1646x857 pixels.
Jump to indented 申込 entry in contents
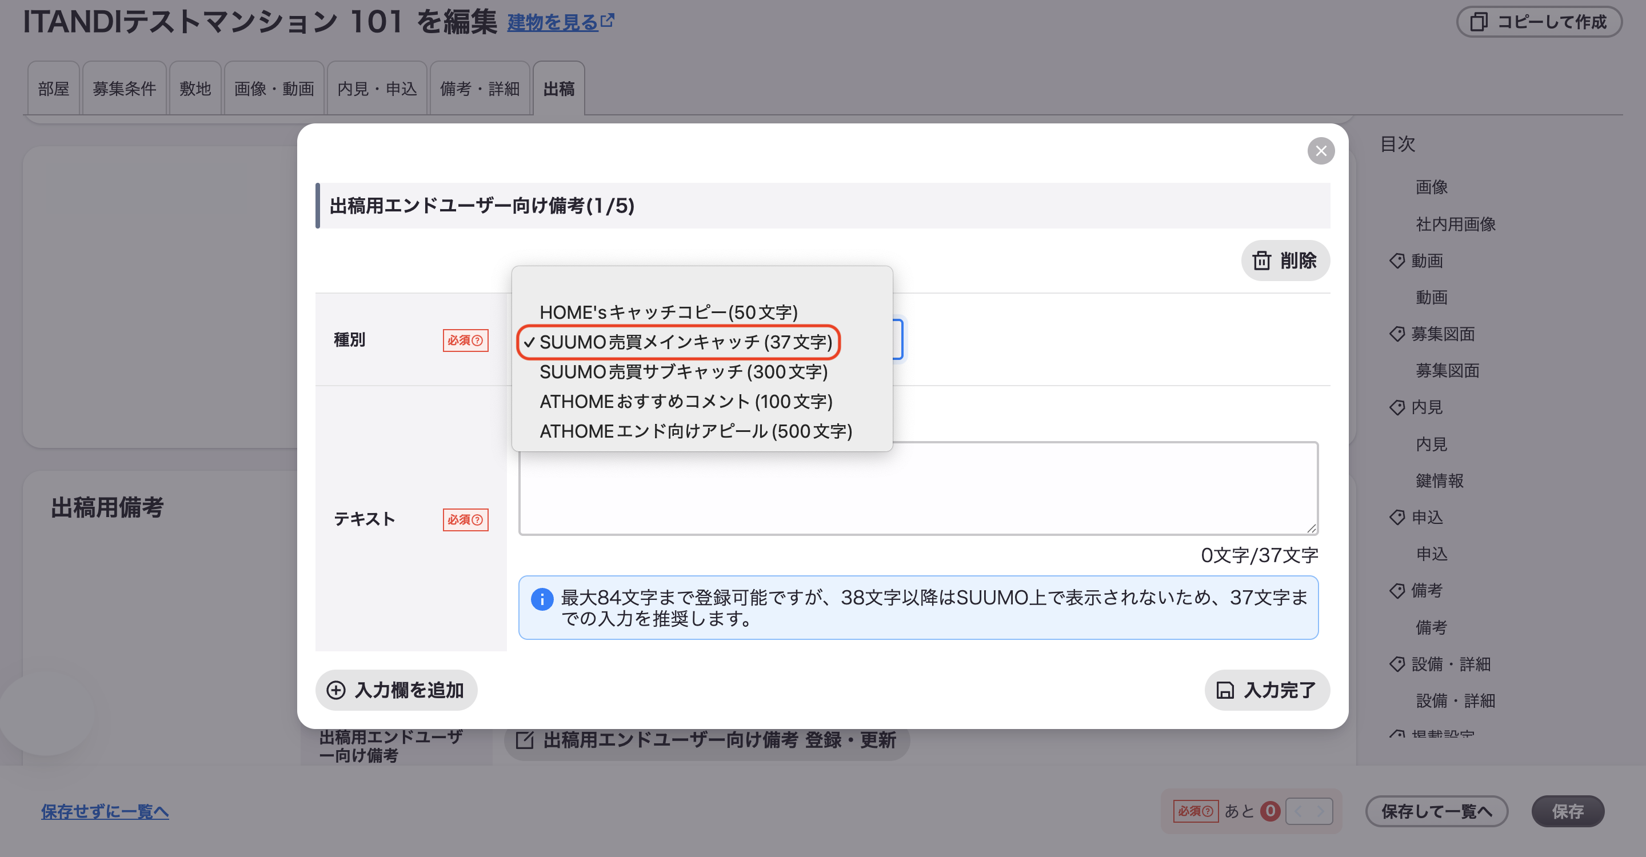tap(1432, 554)
